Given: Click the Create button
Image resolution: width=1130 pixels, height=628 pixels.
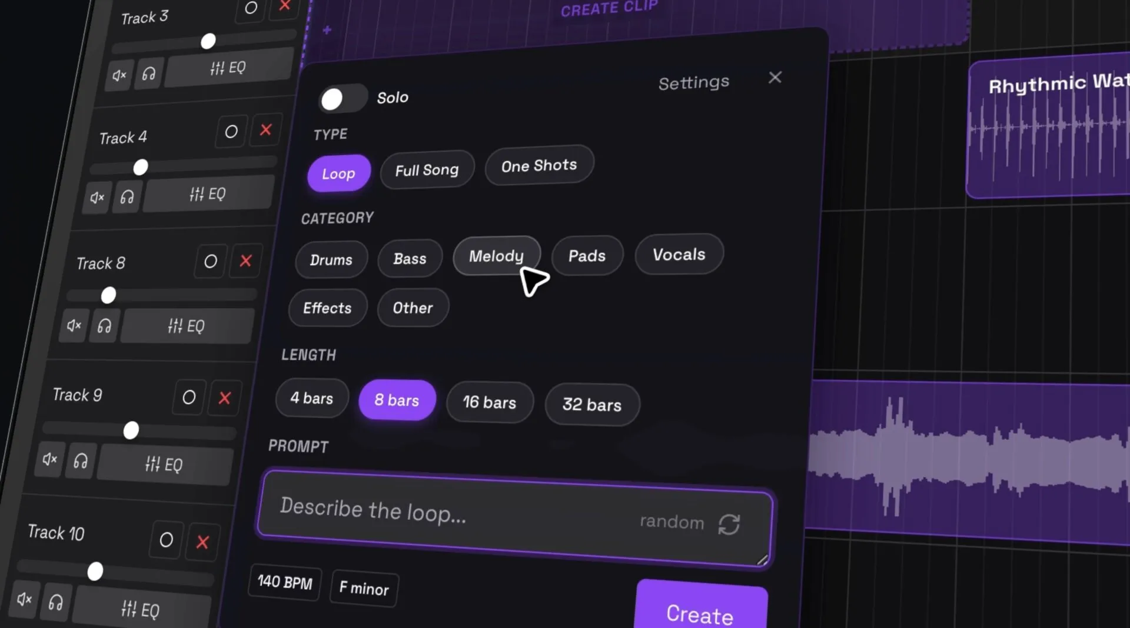Looking at the screenshot, I should click(700, 606).
